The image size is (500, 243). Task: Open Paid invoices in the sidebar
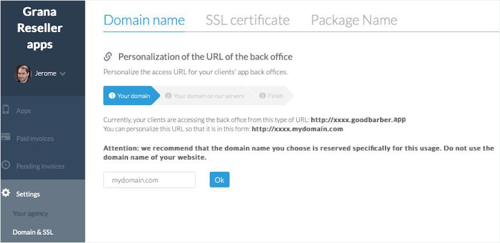pos(34,138)
